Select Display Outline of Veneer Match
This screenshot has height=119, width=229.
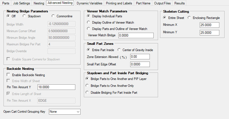(x=88, y=23)
